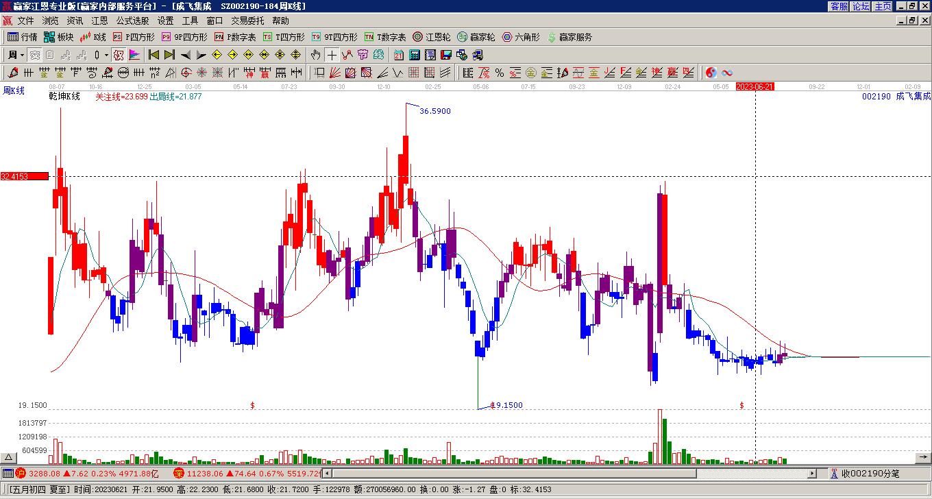Toggle the crosshair cursor tool
Screen dimensions: 932x499
pyautogui.click(x=332, y=55)
